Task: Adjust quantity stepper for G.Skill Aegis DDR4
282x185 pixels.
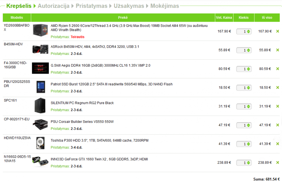Action: point(248,69)
